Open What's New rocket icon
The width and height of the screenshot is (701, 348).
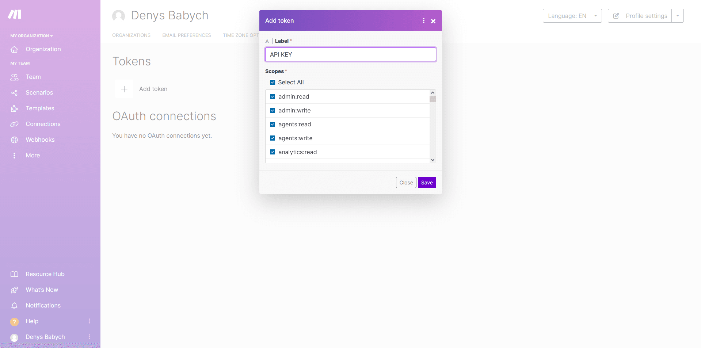14,290
